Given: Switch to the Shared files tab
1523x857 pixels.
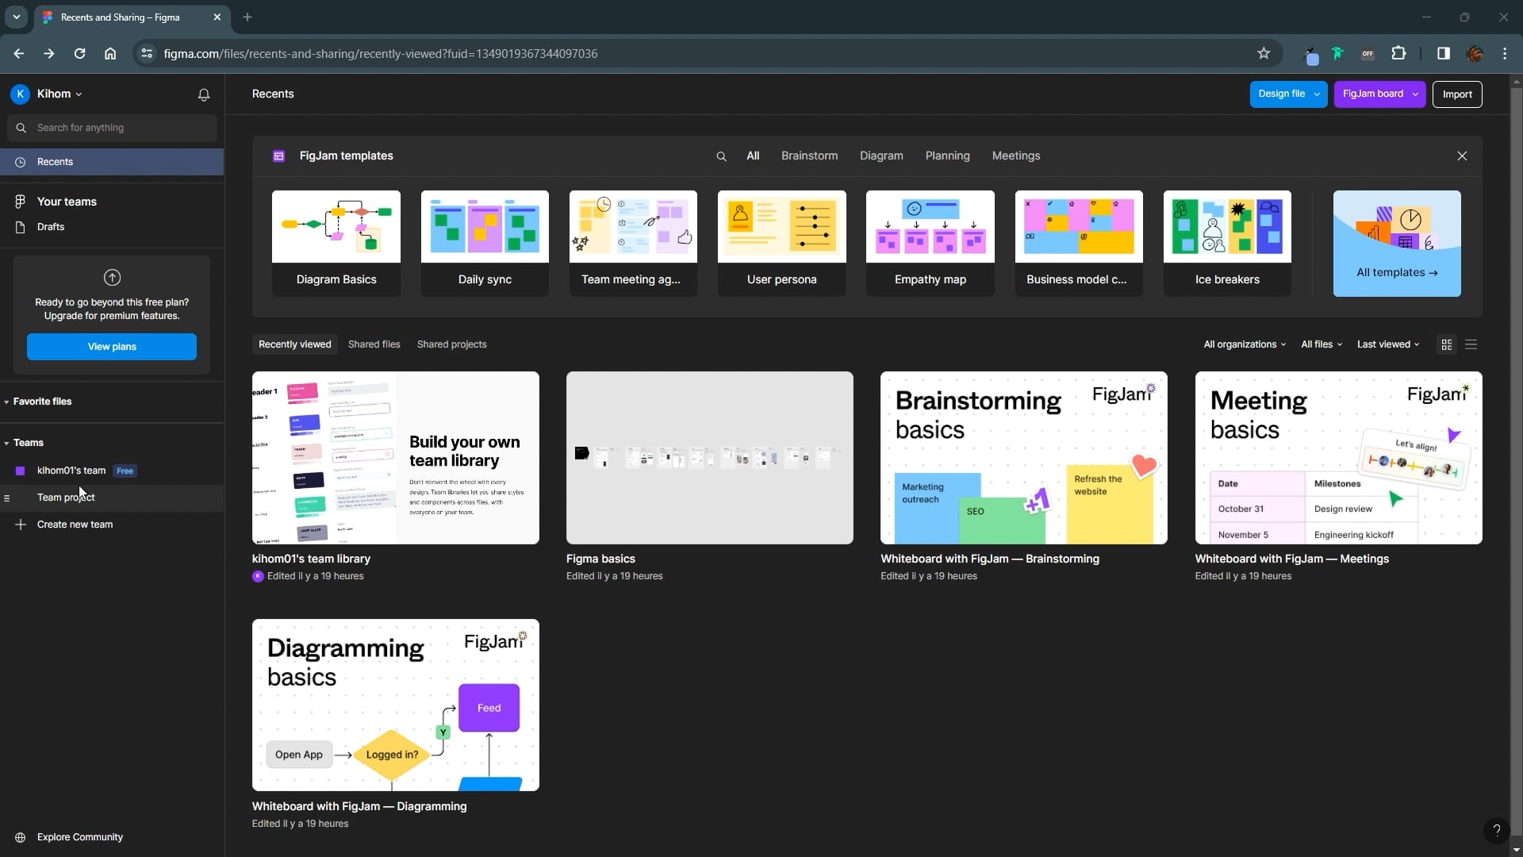Looking at the screenshot, I should click(x=374, y=344).
